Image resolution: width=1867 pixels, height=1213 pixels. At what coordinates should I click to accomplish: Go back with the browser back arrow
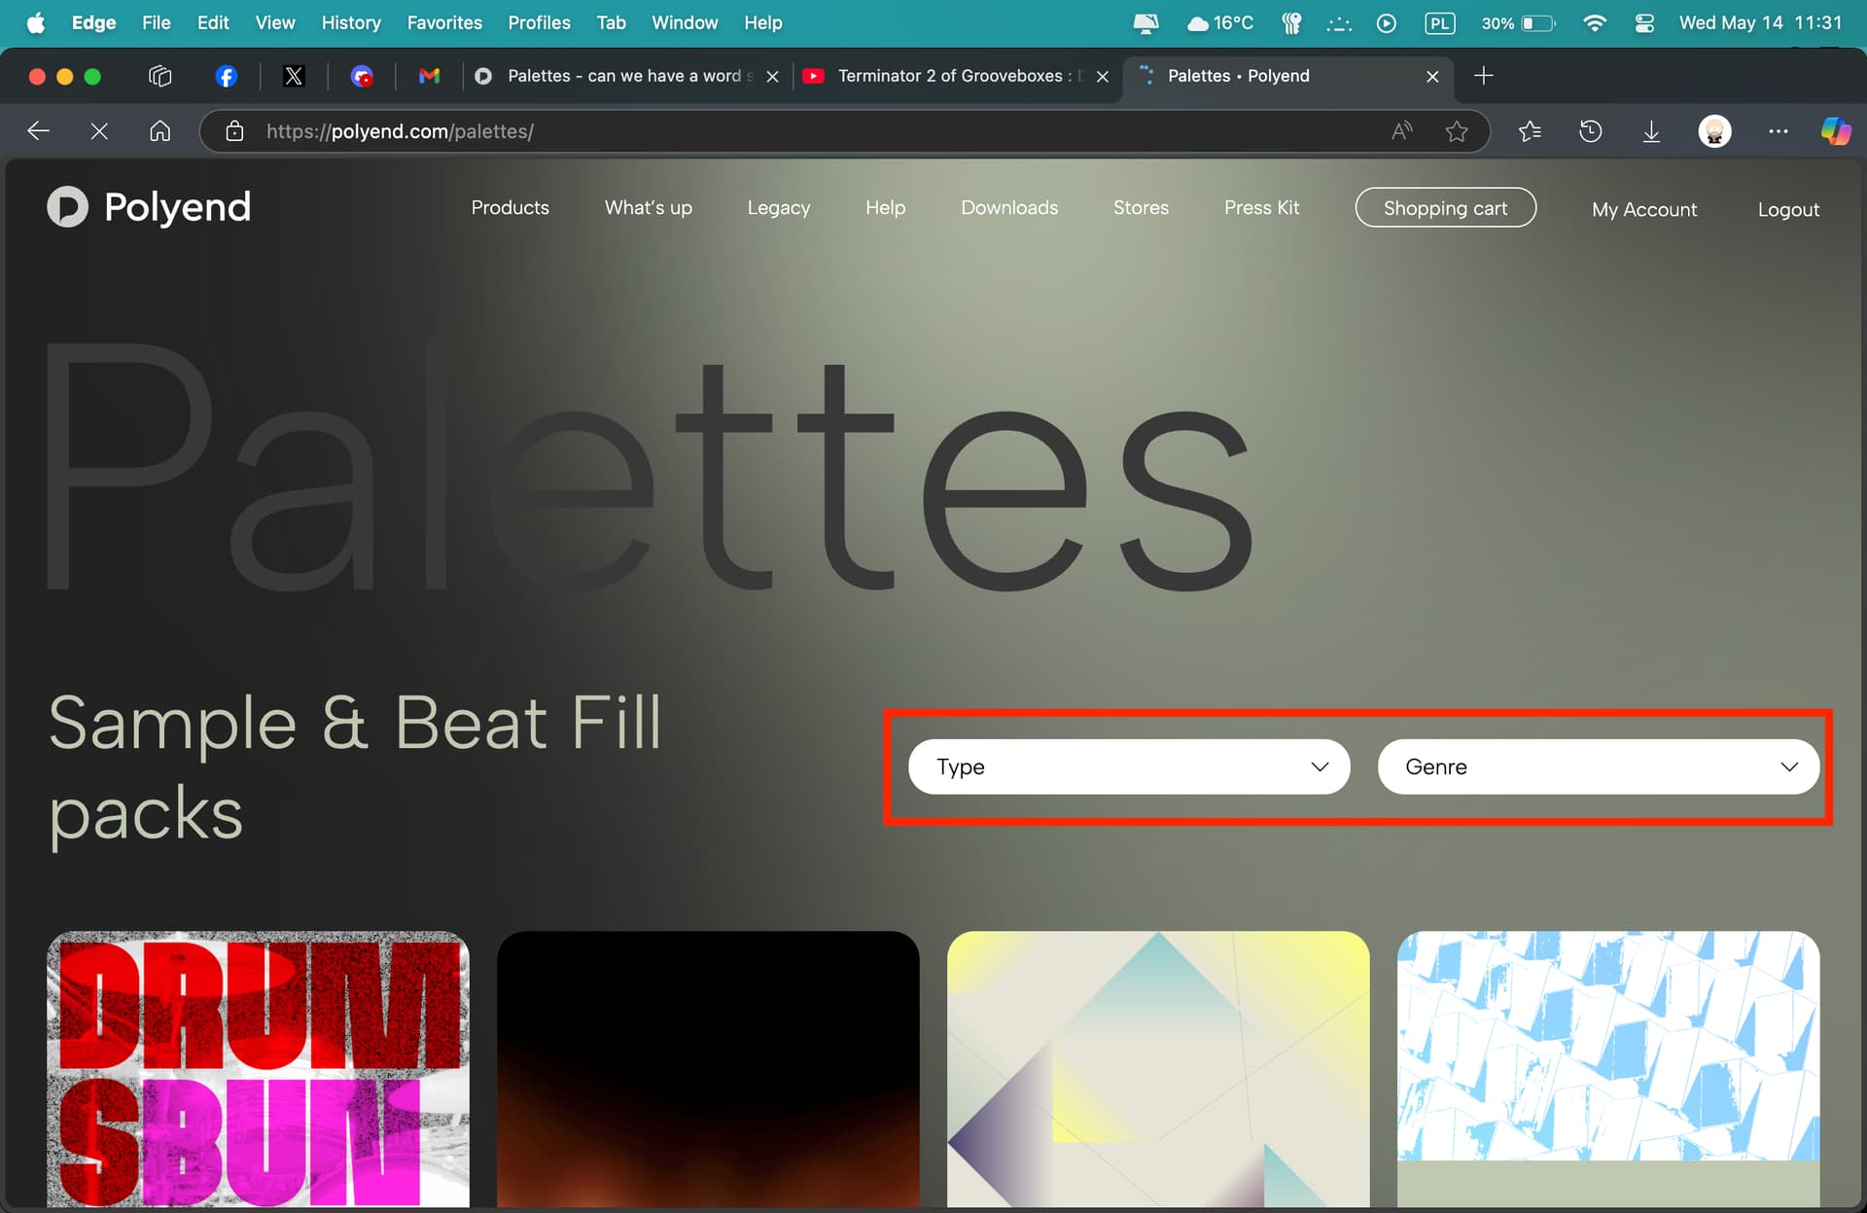tap(39, 131)
